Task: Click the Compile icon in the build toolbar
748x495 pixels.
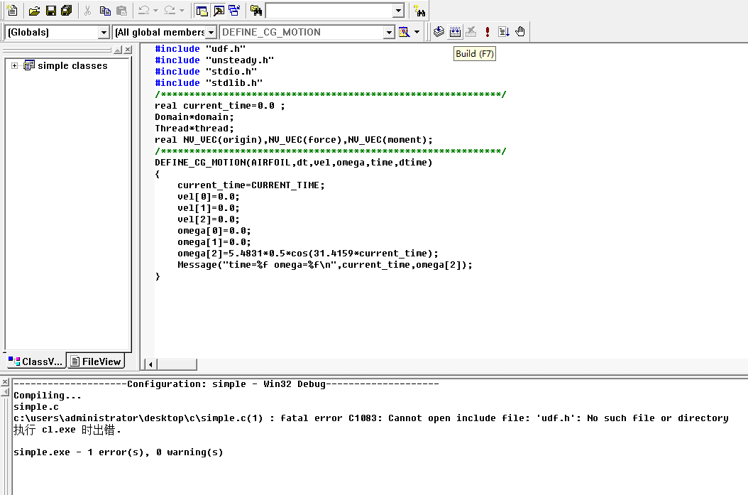Action: pyautogui.click(x=439, y=32)
